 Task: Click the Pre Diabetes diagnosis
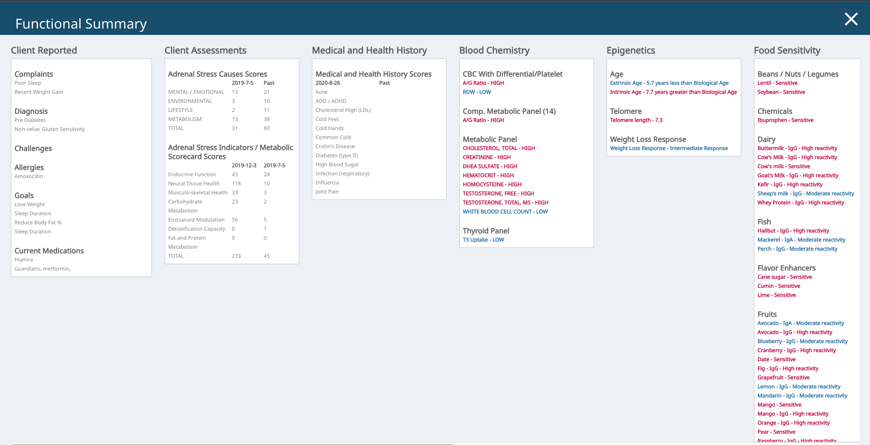(x=30, y=120)
